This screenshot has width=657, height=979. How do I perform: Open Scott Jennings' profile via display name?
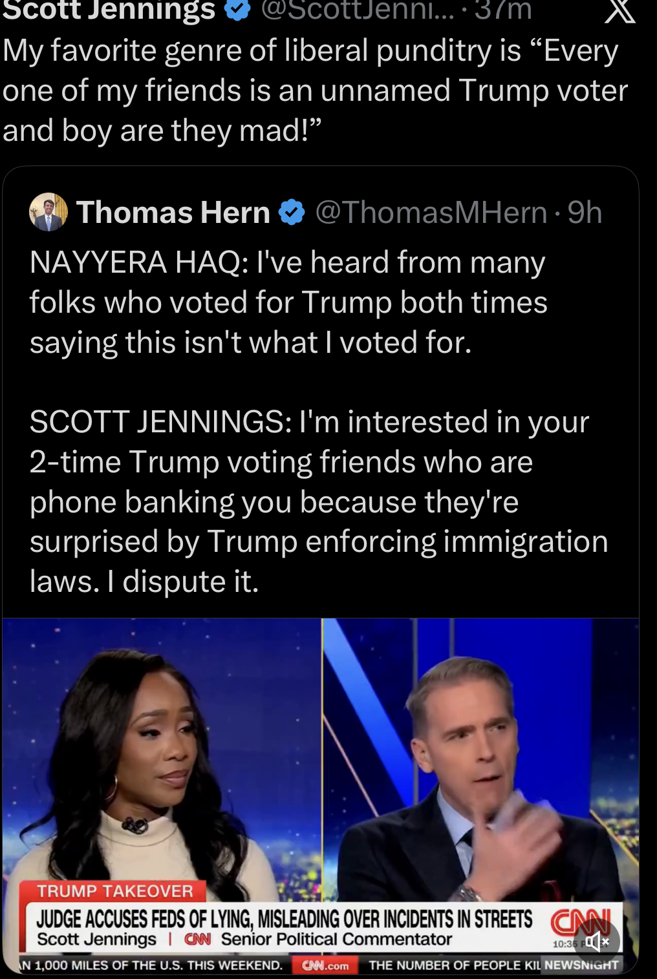(108, 10)
